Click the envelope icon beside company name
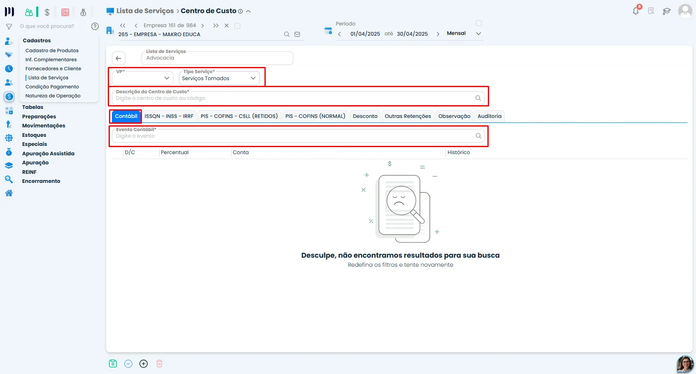Image resolution: width=696 pixels, height=374 pixels. tap(297, 35)
